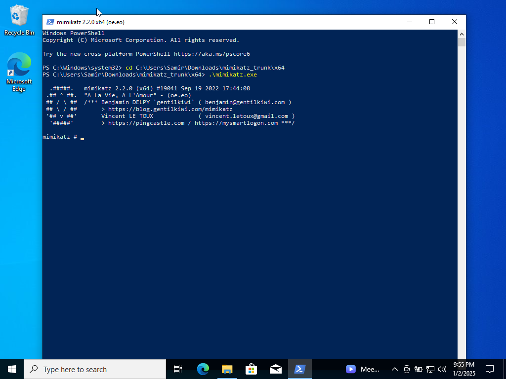
Task: Click the 'Windows PowerShell' header line
Action: 74,33
